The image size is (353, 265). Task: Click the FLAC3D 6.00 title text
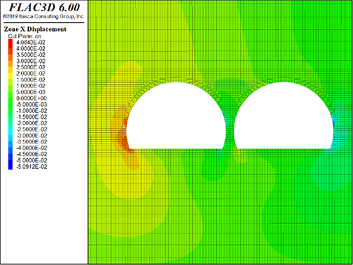click(x=44, y=7)
